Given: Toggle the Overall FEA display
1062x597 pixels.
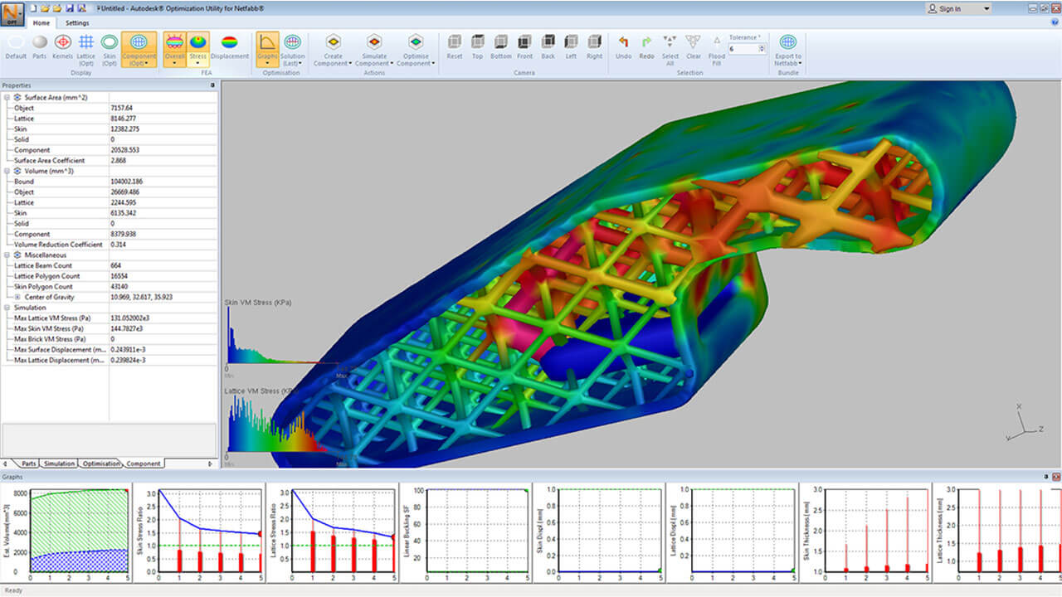Looking at the screenshot, I should click(x=174, y=42).
